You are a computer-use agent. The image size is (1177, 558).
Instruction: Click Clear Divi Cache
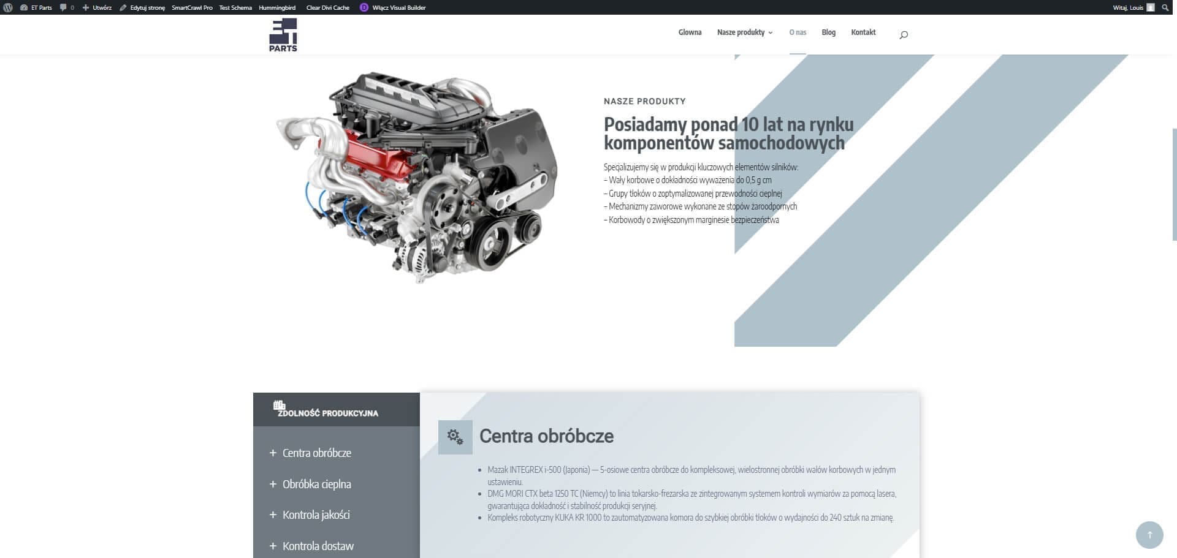click(x=327, y=7)
